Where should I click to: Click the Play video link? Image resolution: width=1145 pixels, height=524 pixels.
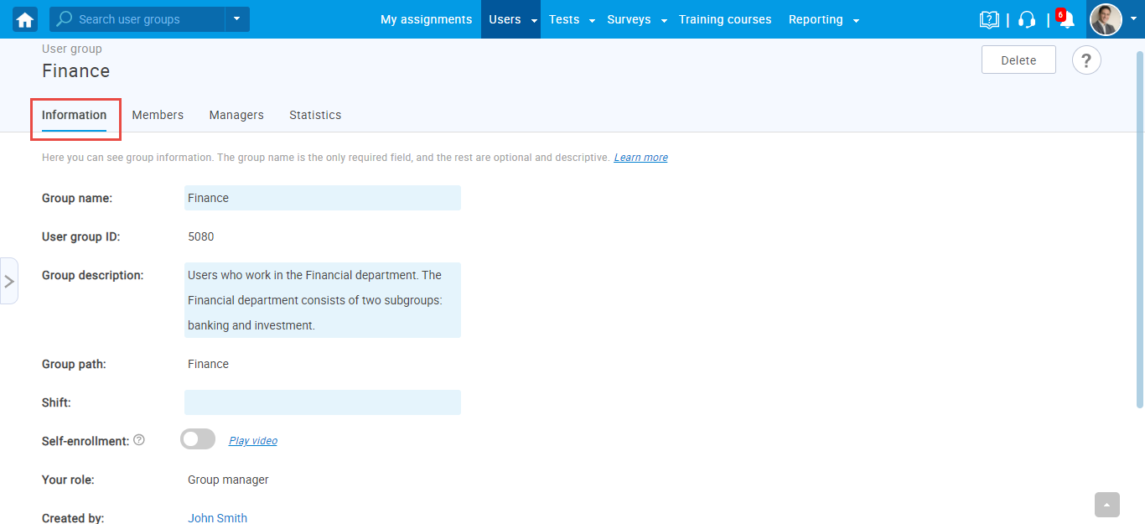coord(253,441)
